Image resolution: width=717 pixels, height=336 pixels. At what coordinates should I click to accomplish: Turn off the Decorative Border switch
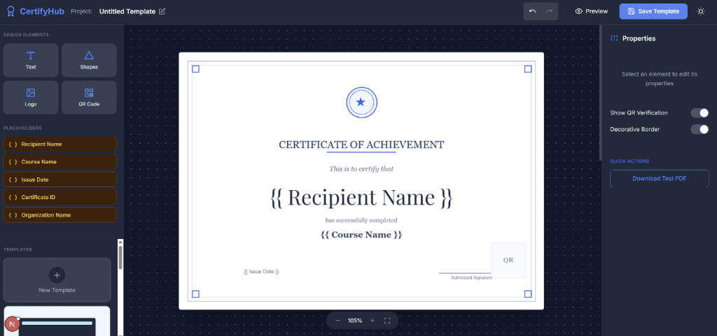pyautogui.click(x=699, y=129)
